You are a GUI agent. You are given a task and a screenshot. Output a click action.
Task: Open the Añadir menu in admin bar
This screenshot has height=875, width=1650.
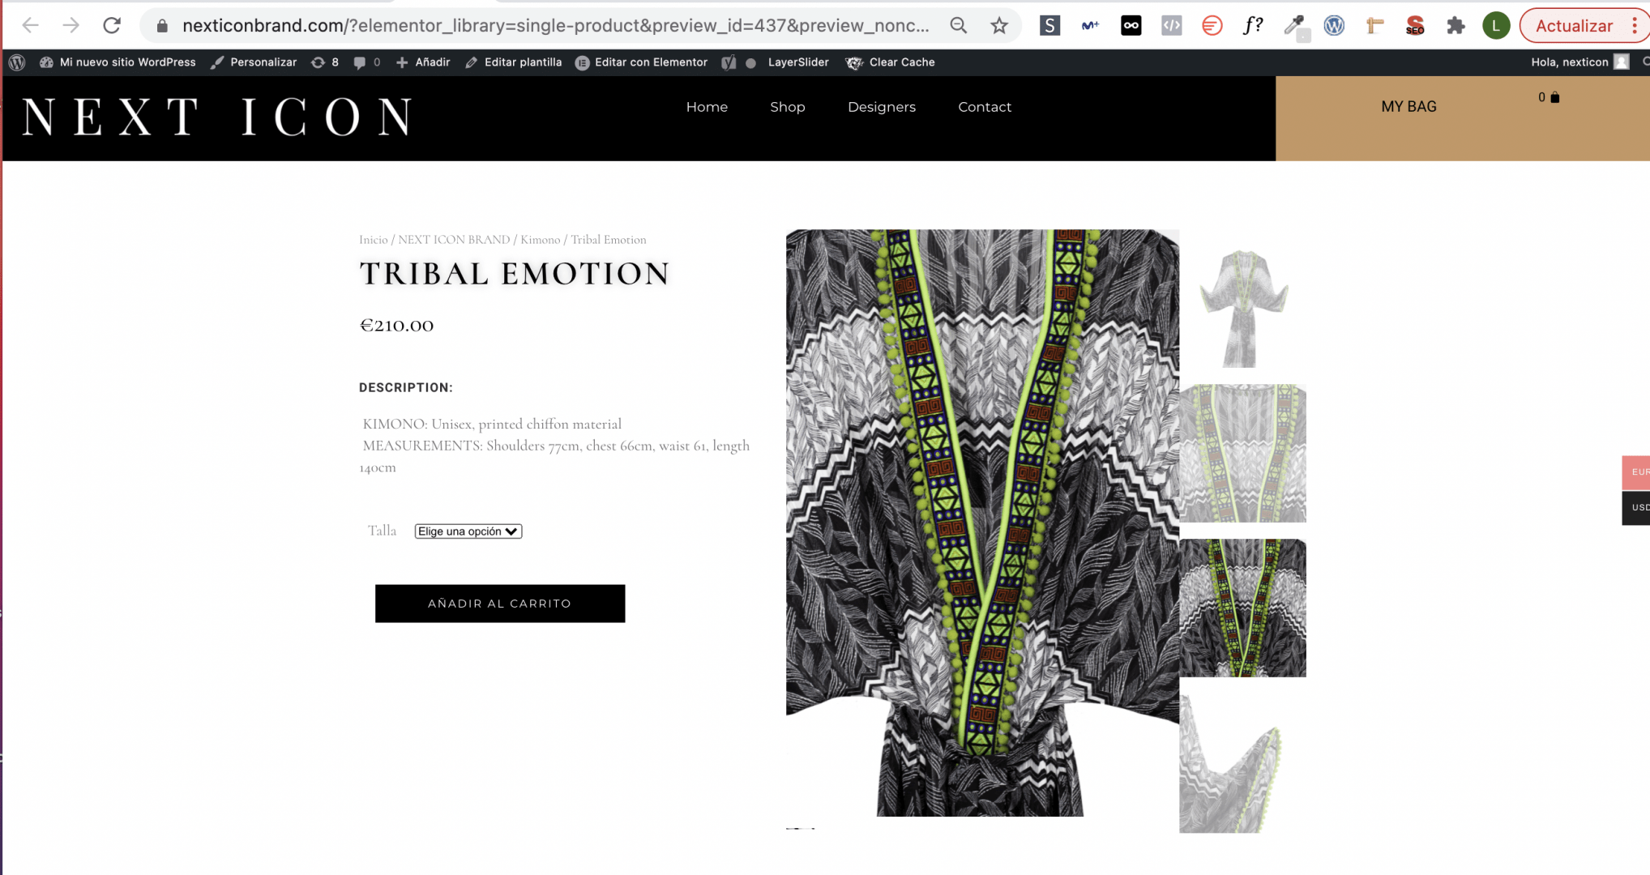423,62
